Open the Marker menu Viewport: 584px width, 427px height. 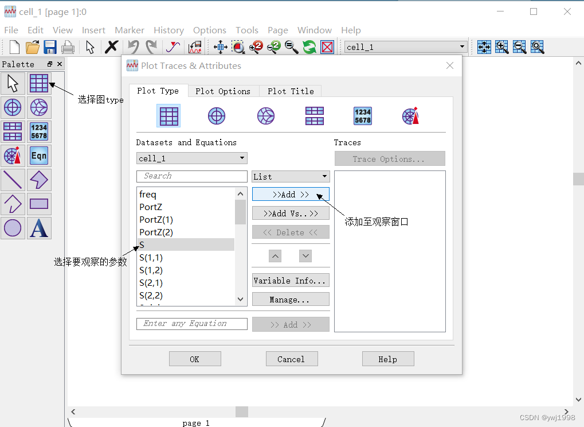click(130, 30)
